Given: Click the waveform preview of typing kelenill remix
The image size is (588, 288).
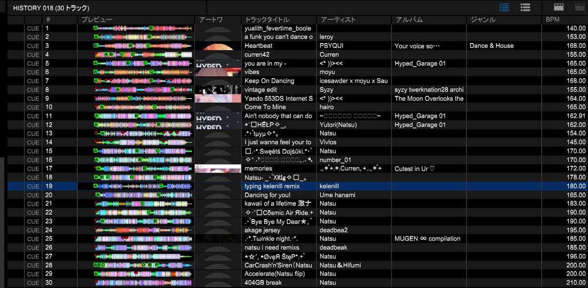Looking at the screenshot, I should click(142, 186).
